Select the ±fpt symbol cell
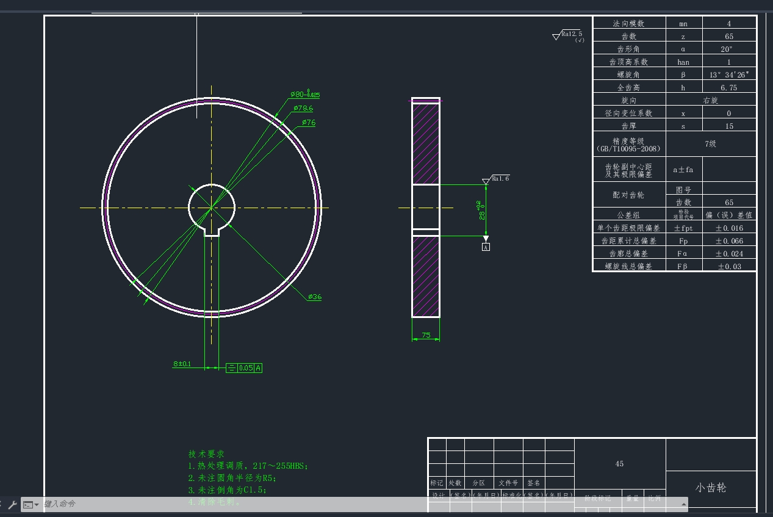This screenshot has height=517, width=773. point(683,228)
